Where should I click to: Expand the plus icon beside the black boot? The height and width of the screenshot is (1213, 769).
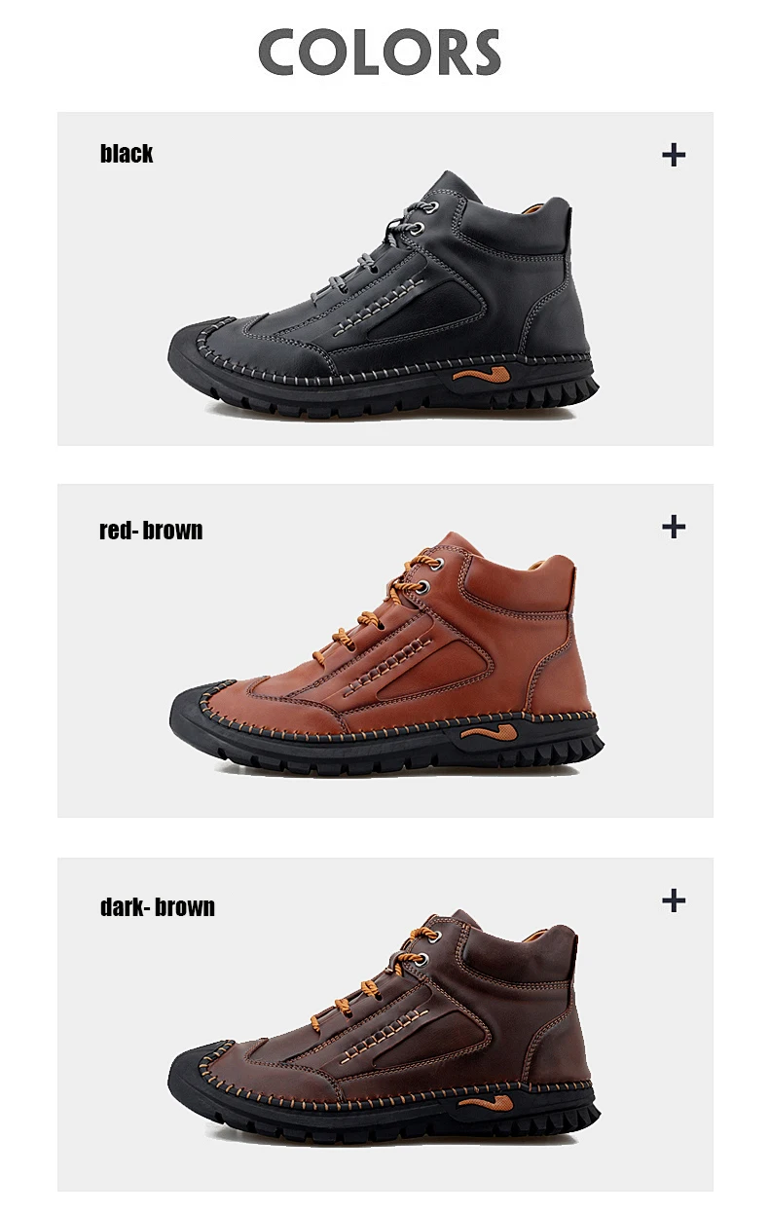(x=674, y=155)
